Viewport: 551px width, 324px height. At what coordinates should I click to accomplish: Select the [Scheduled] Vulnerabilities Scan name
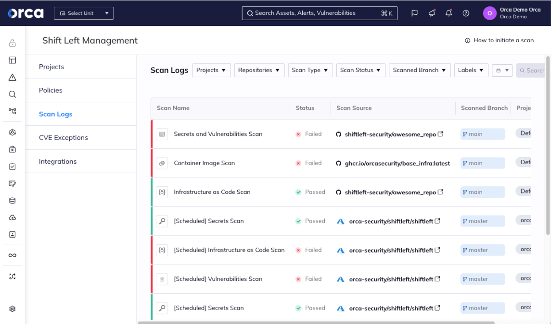pos(218,279)
